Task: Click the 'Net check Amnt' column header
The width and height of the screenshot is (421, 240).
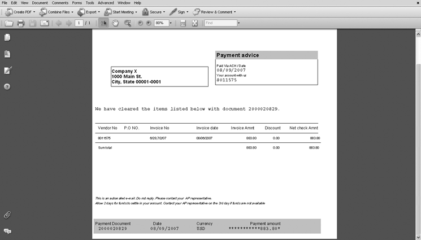Action: pyautogui.click(x=303, y=128)
